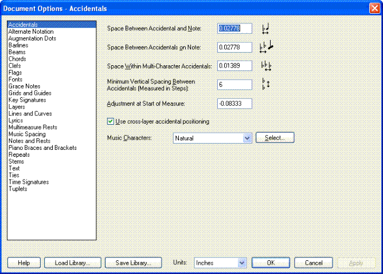383x274 pixels.
Task: Click the Adjustment at Start of Measure field
Action: [x=235, y=104]
